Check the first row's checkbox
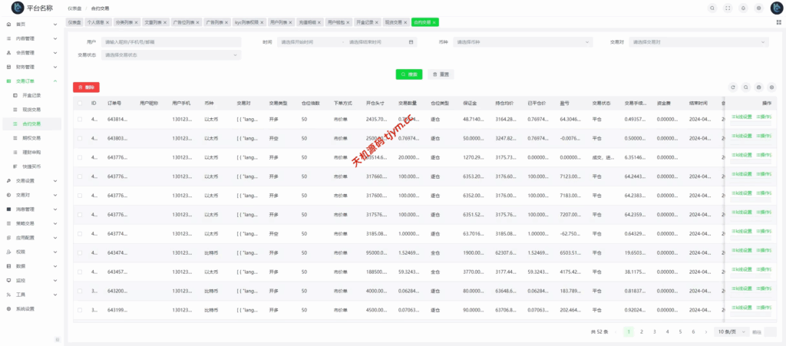Viewport: 786px width, 346px height. click(x=80, y=119)
